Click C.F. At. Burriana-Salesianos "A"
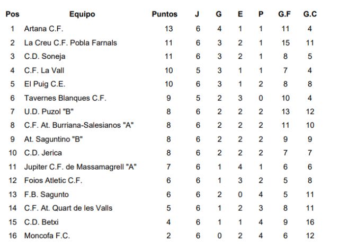The image size is (339, 244). (79, 125)
